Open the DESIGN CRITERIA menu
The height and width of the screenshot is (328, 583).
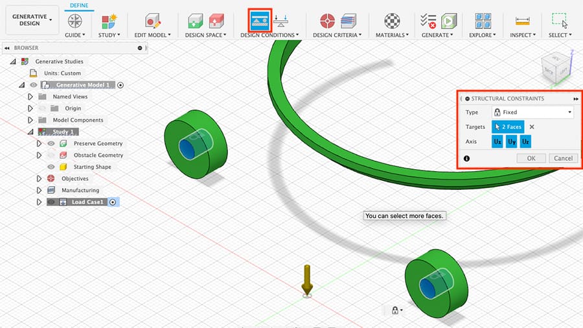click(337, 35)
